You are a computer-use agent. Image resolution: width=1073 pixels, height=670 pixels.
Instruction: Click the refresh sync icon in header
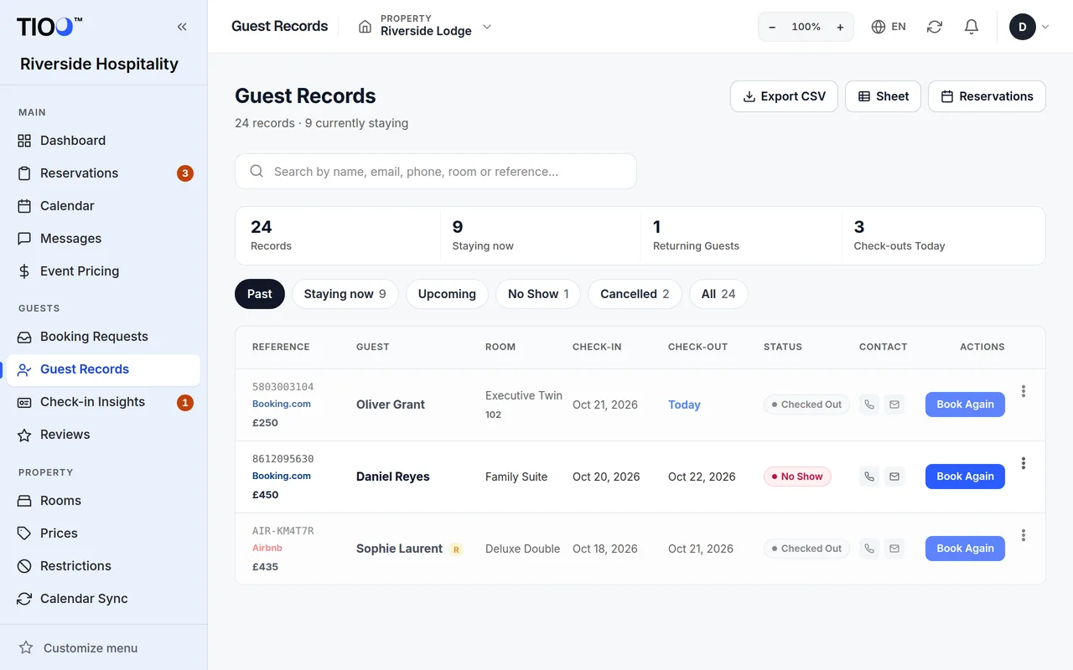pyautogui.click(x=935, y=27)
